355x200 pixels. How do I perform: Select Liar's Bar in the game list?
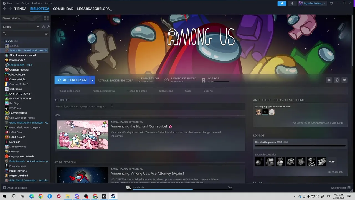(x=14, y=142)
